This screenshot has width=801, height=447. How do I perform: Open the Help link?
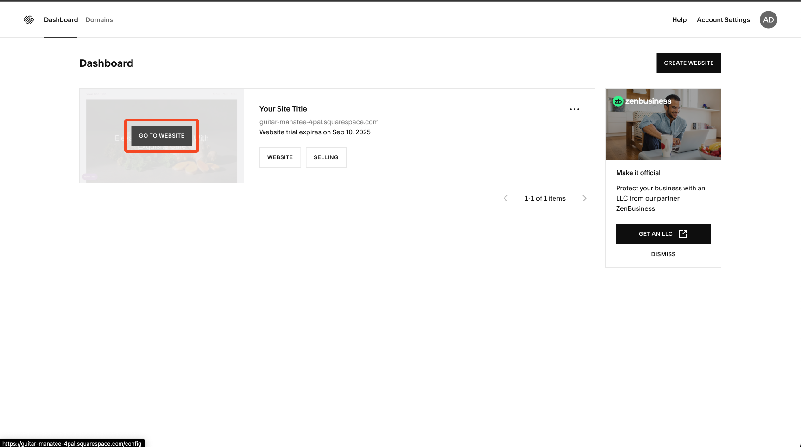coord(679,20)
